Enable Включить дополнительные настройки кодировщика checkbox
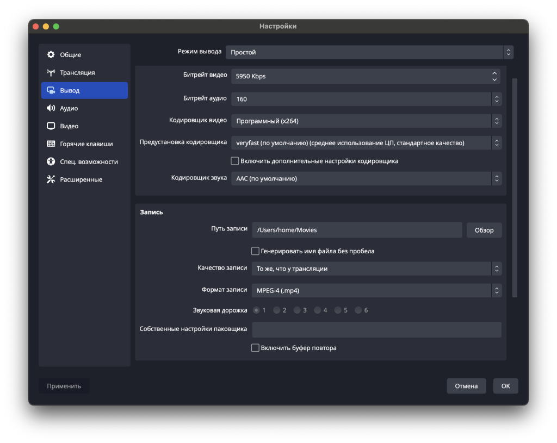557x443 pixels. point(235,161)
